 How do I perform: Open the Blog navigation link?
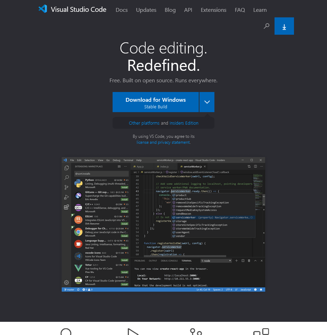(x=170, y=10)
